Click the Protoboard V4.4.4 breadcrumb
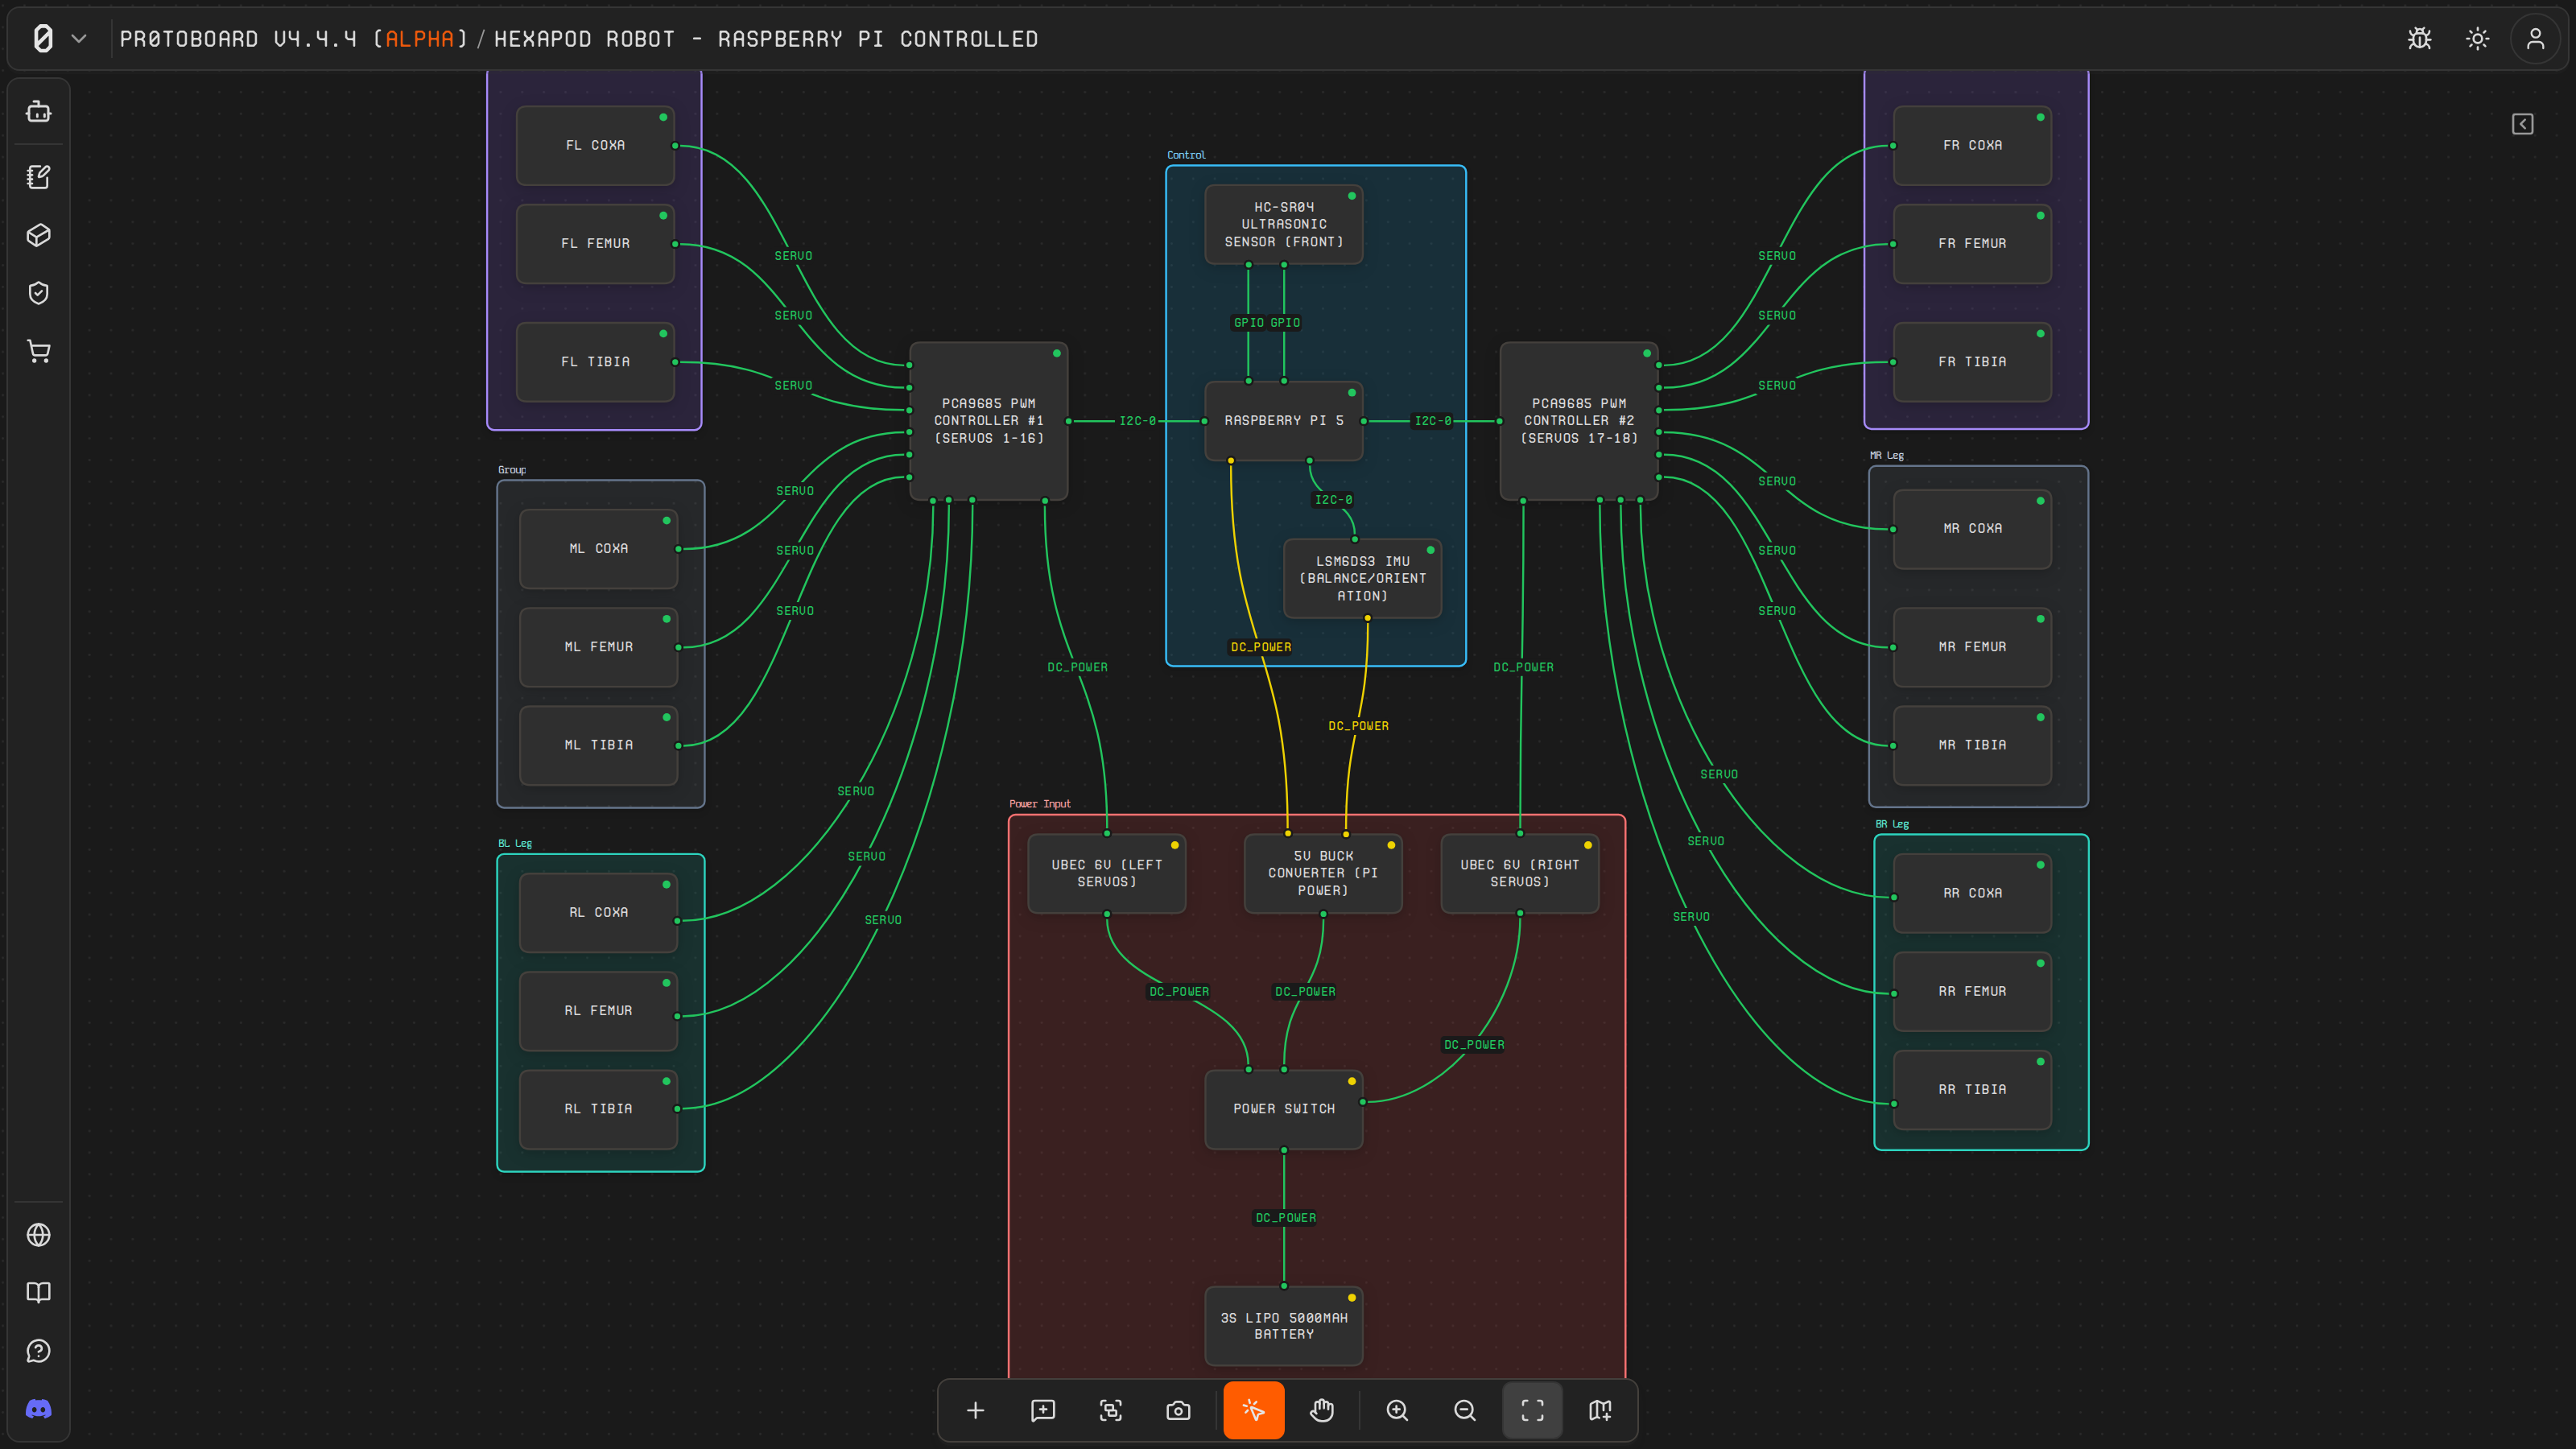This screenshot has height=1449, width=2576. (293, 39)
